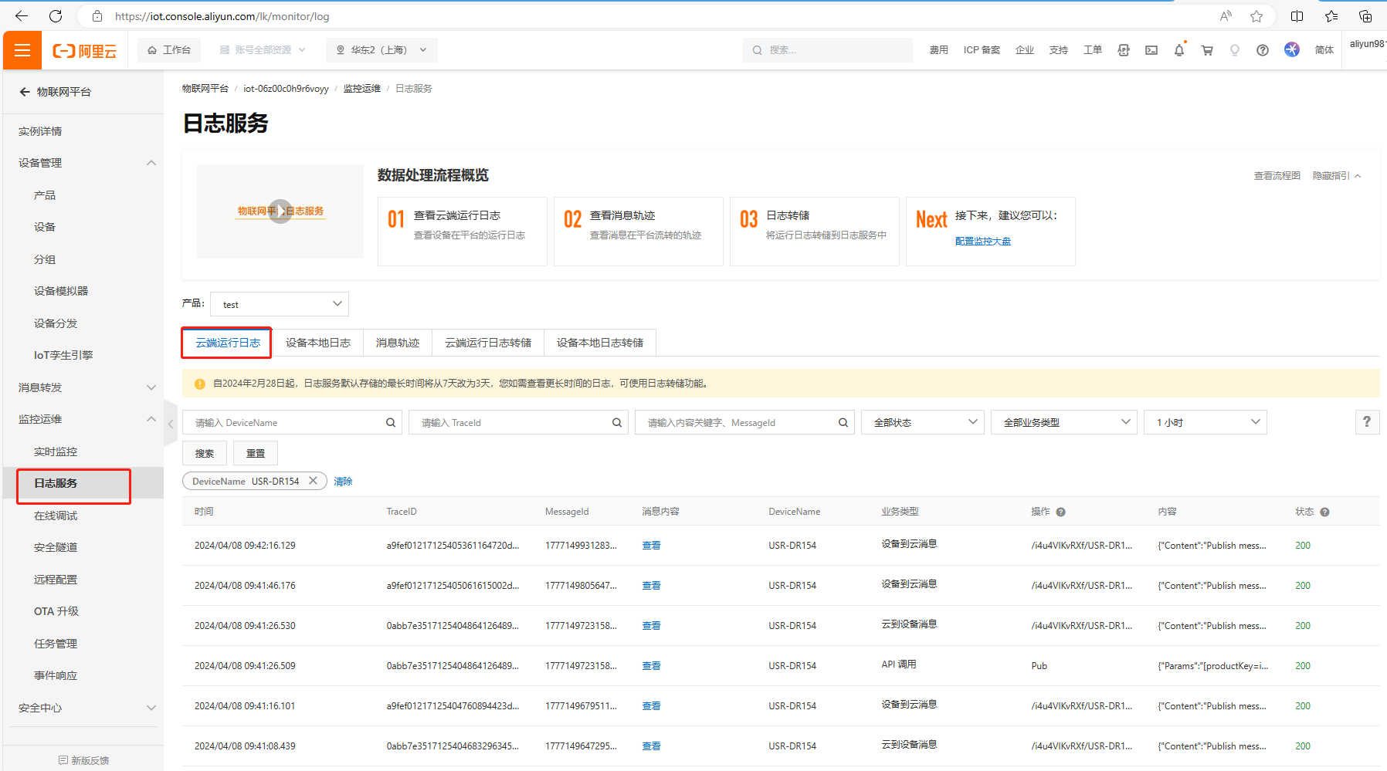1387x771 pixels.
Task: Open the Cloud Shell terminal icon
Action: click(x=1151, y=50)
